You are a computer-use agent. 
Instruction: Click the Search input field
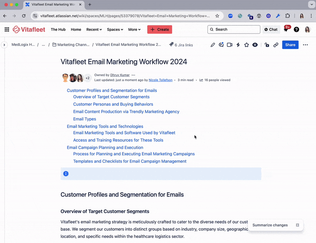(234, 30)
